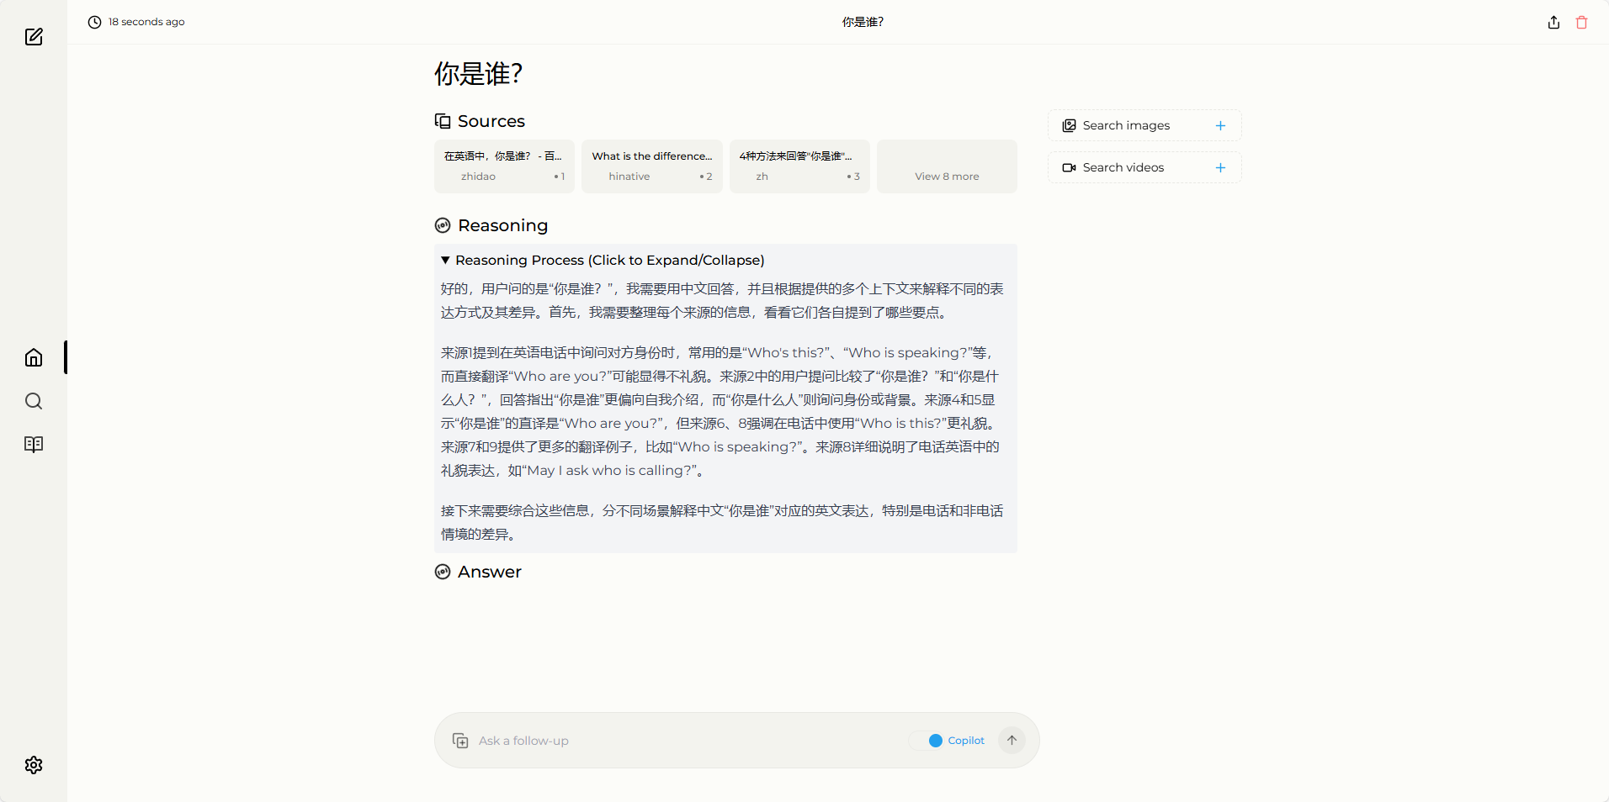Click the Search images button
1609x802 pixels.
tap(1126, 126)
